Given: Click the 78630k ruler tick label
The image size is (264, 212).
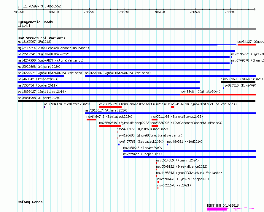Looking at the screenshot, I should pyautogui.click(x=124, y=12).
